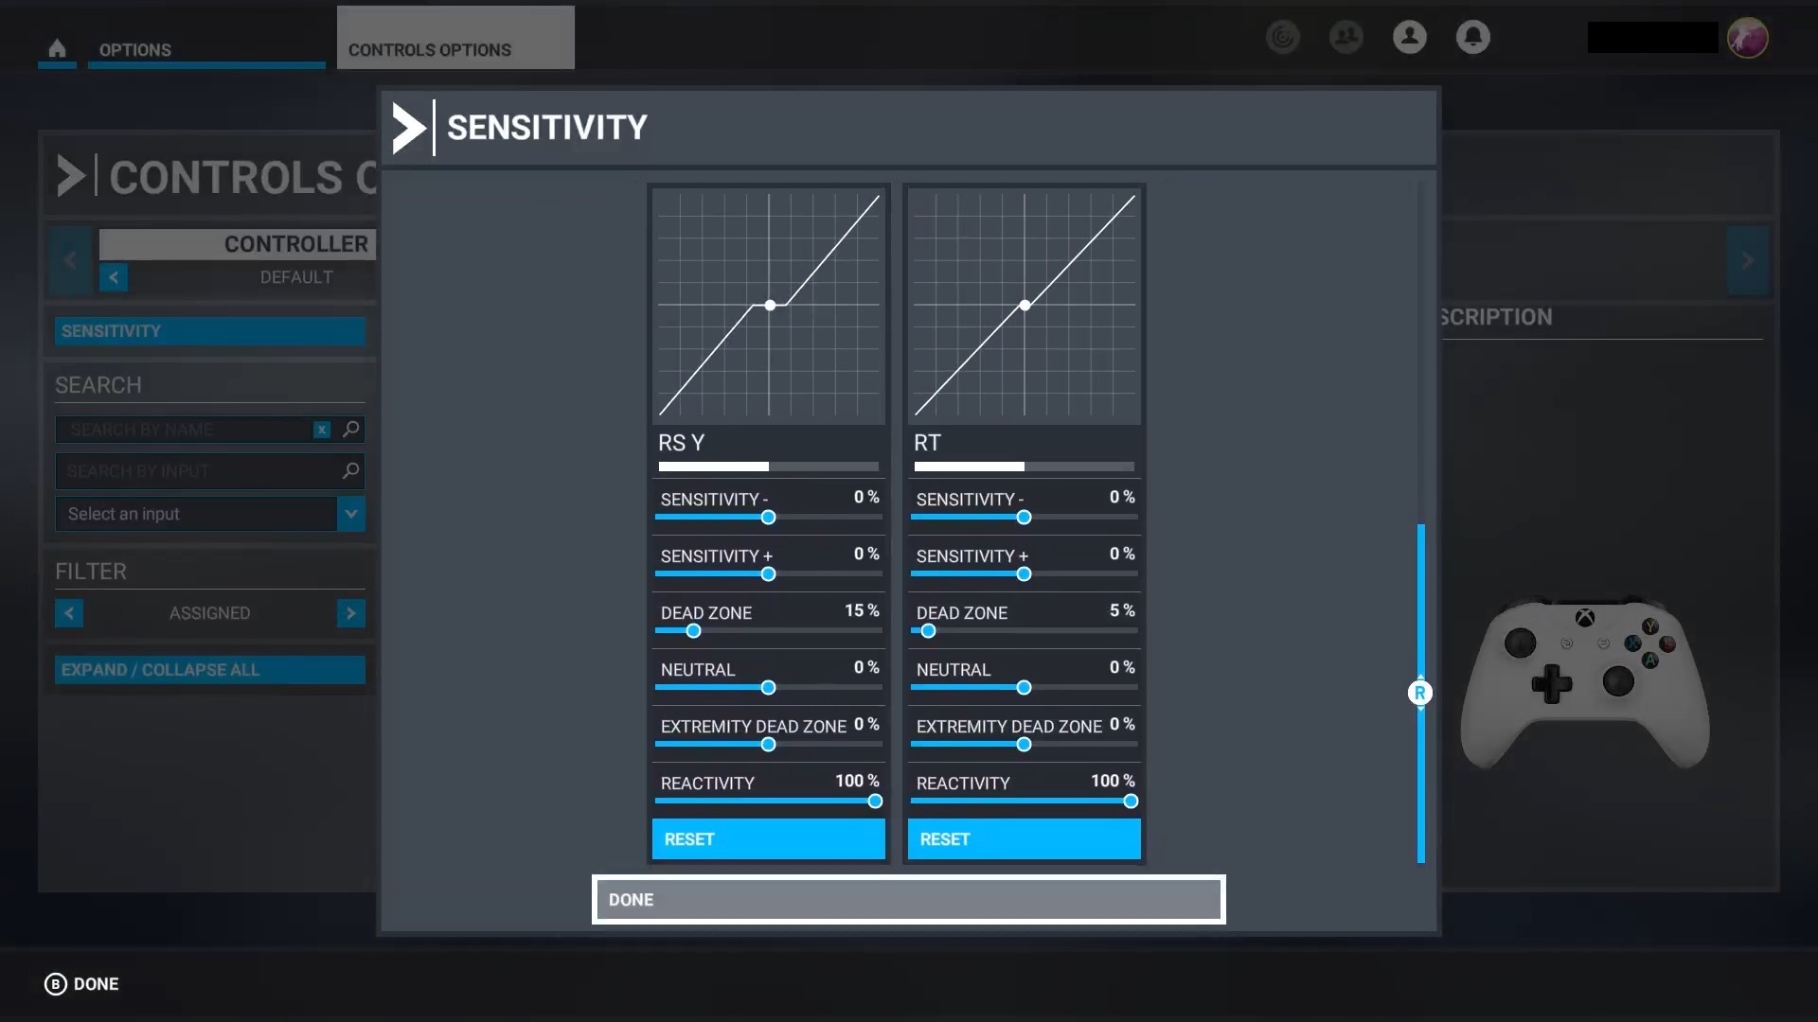Click right arrow to change filter category
Viewport: 1818px width, 1022px height.
[351, 612]
